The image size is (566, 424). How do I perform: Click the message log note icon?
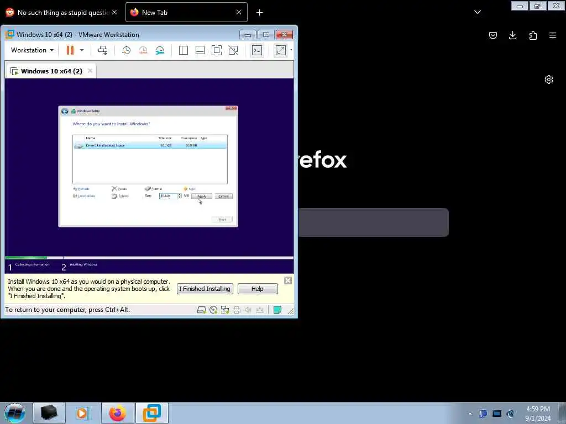(277, 310)
